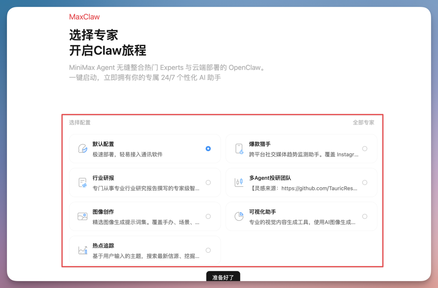Select the 多Agent投研团队 radio button

[x=365, y=182]
